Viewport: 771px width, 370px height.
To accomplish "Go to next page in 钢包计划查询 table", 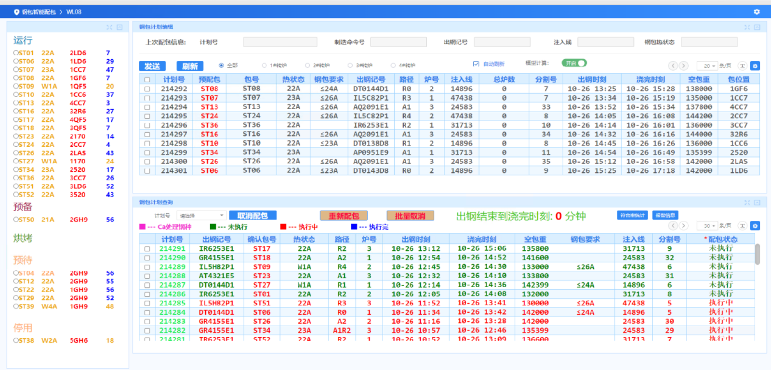I will click(x=683, y=226).
